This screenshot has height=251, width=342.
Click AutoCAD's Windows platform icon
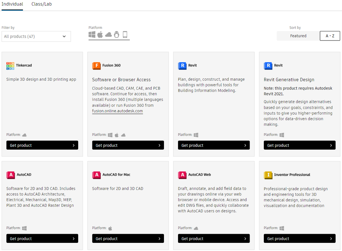24,228
